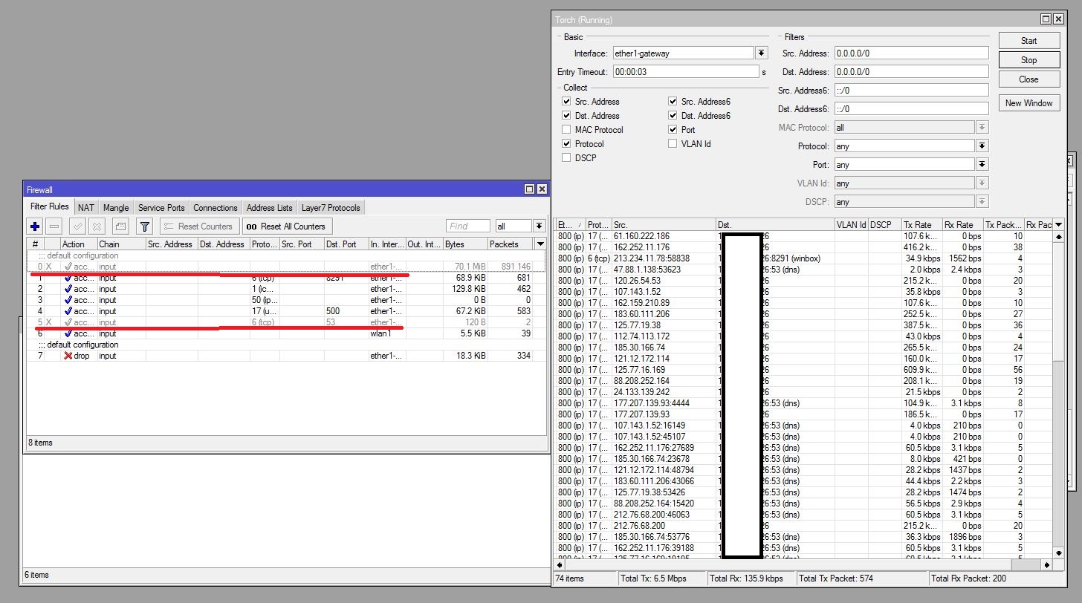Click the Disable rule X icon
Image resolution: width=1082 pixels, height=603 pixels.
point(97,226)
